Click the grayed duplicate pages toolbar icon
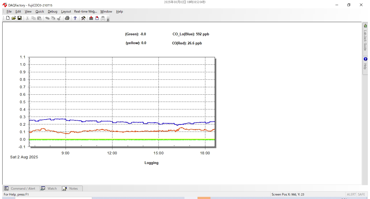Viewport: 370px width, 199px height. pos(53,18)
